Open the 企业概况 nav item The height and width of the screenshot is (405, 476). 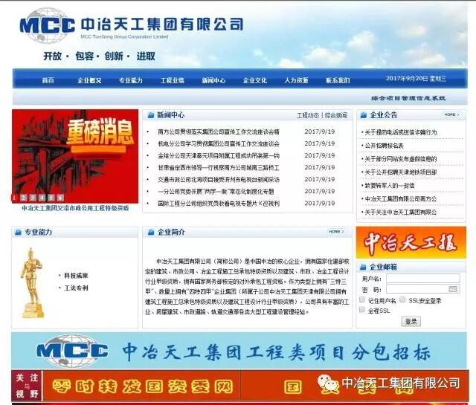89,80
